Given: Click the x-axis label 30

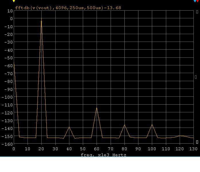Looking at the screenshot, I should (55, 149).
